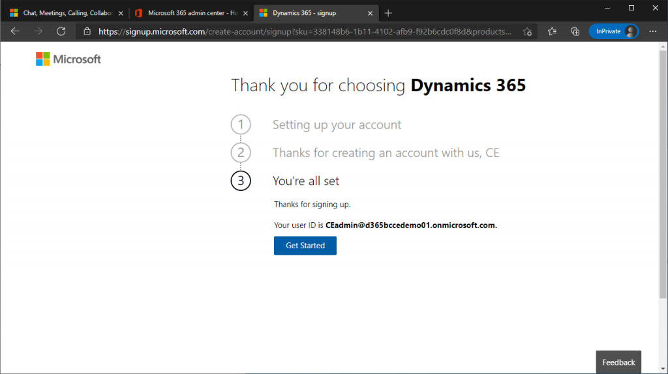This screenshot has height=374, width=668.
Task: Add this page to favorites (star plus)
Action: click(527, 31)
